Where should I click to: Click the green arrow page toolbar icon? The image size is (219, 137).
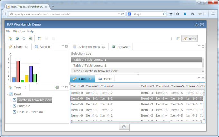(31, 38)
